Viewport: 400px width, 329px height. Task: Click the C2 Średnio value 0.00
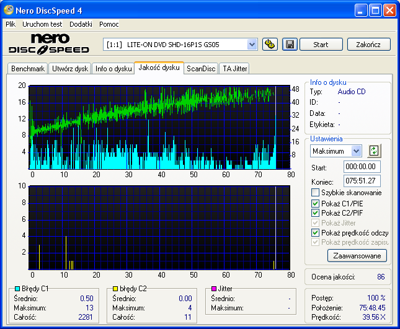tap(185, 298)
